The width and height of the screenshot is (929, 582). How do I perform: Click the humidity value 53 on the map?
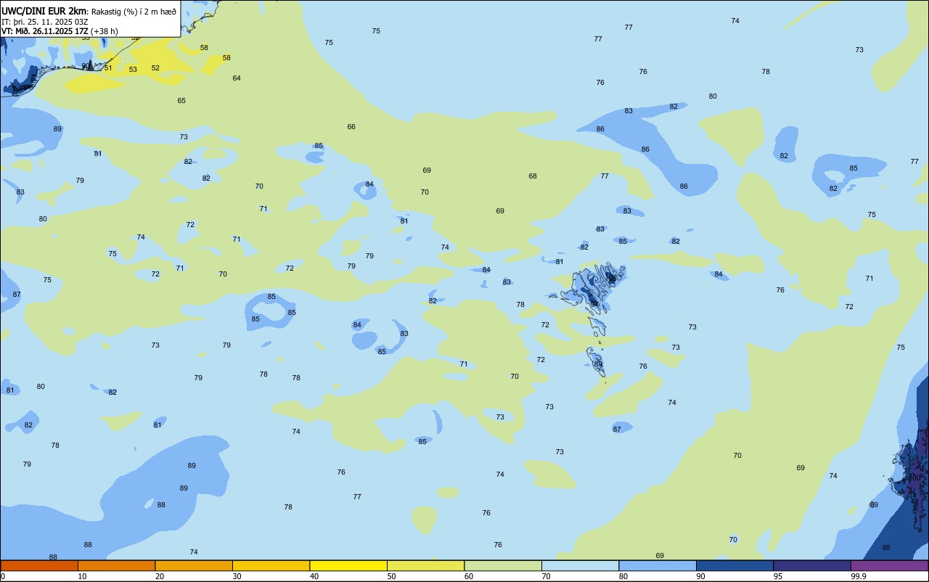[x=133, y=70]
